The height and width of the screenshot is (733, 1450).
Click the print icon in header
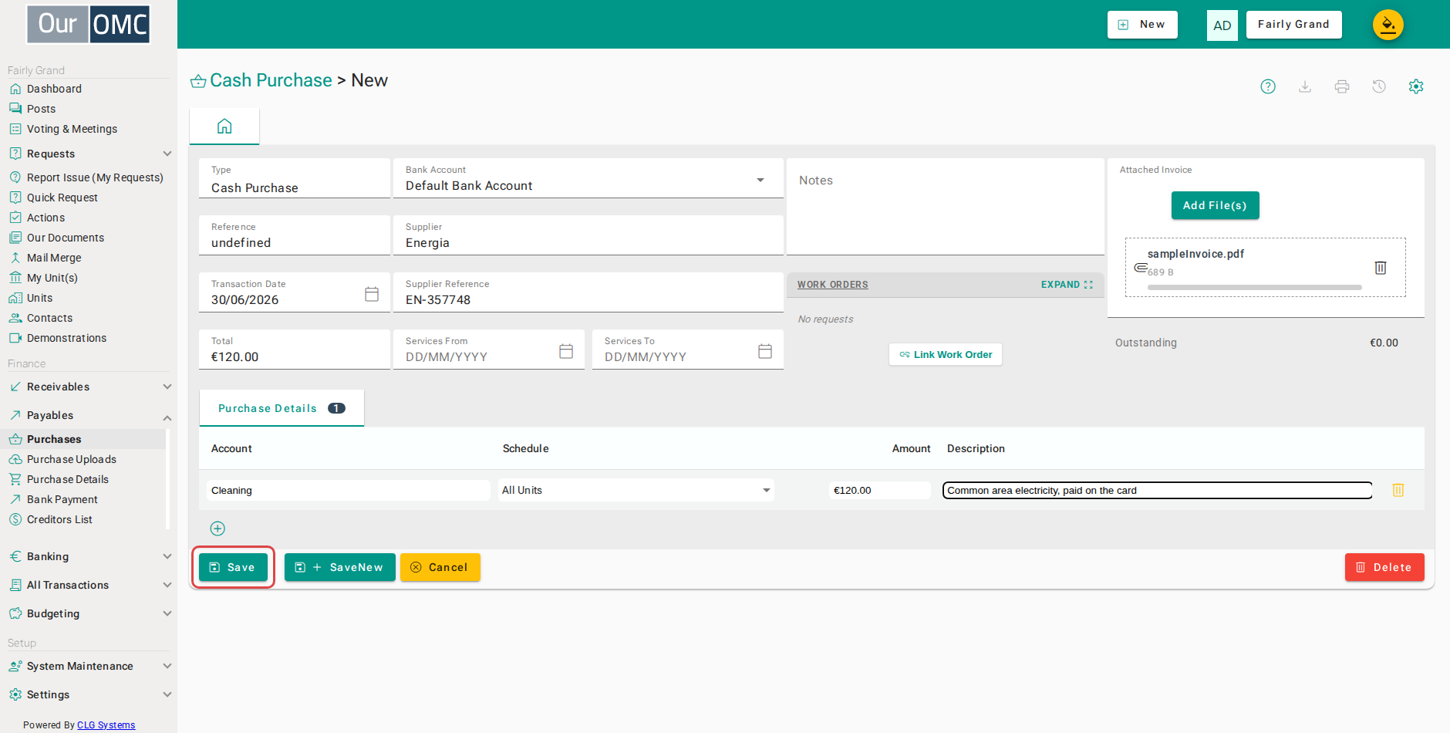tap(1342, 86)
